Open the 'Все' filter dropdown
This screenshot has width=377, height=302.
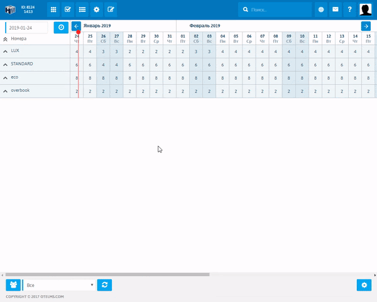(x=60, y=285)
